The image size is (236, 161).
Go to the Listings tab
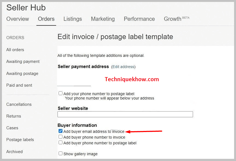[x=73, y=19]
